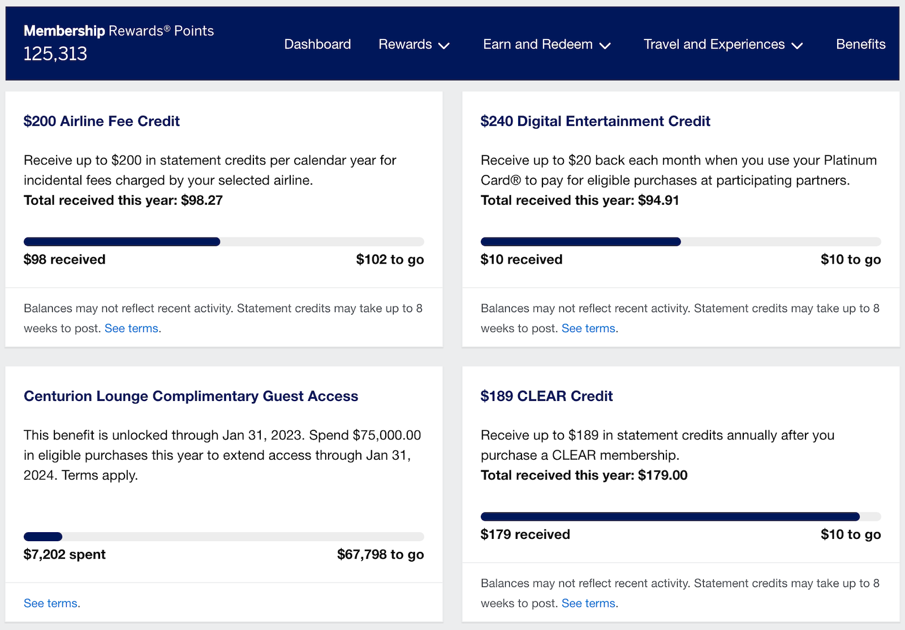Open the Benefits section

[860, 44]
